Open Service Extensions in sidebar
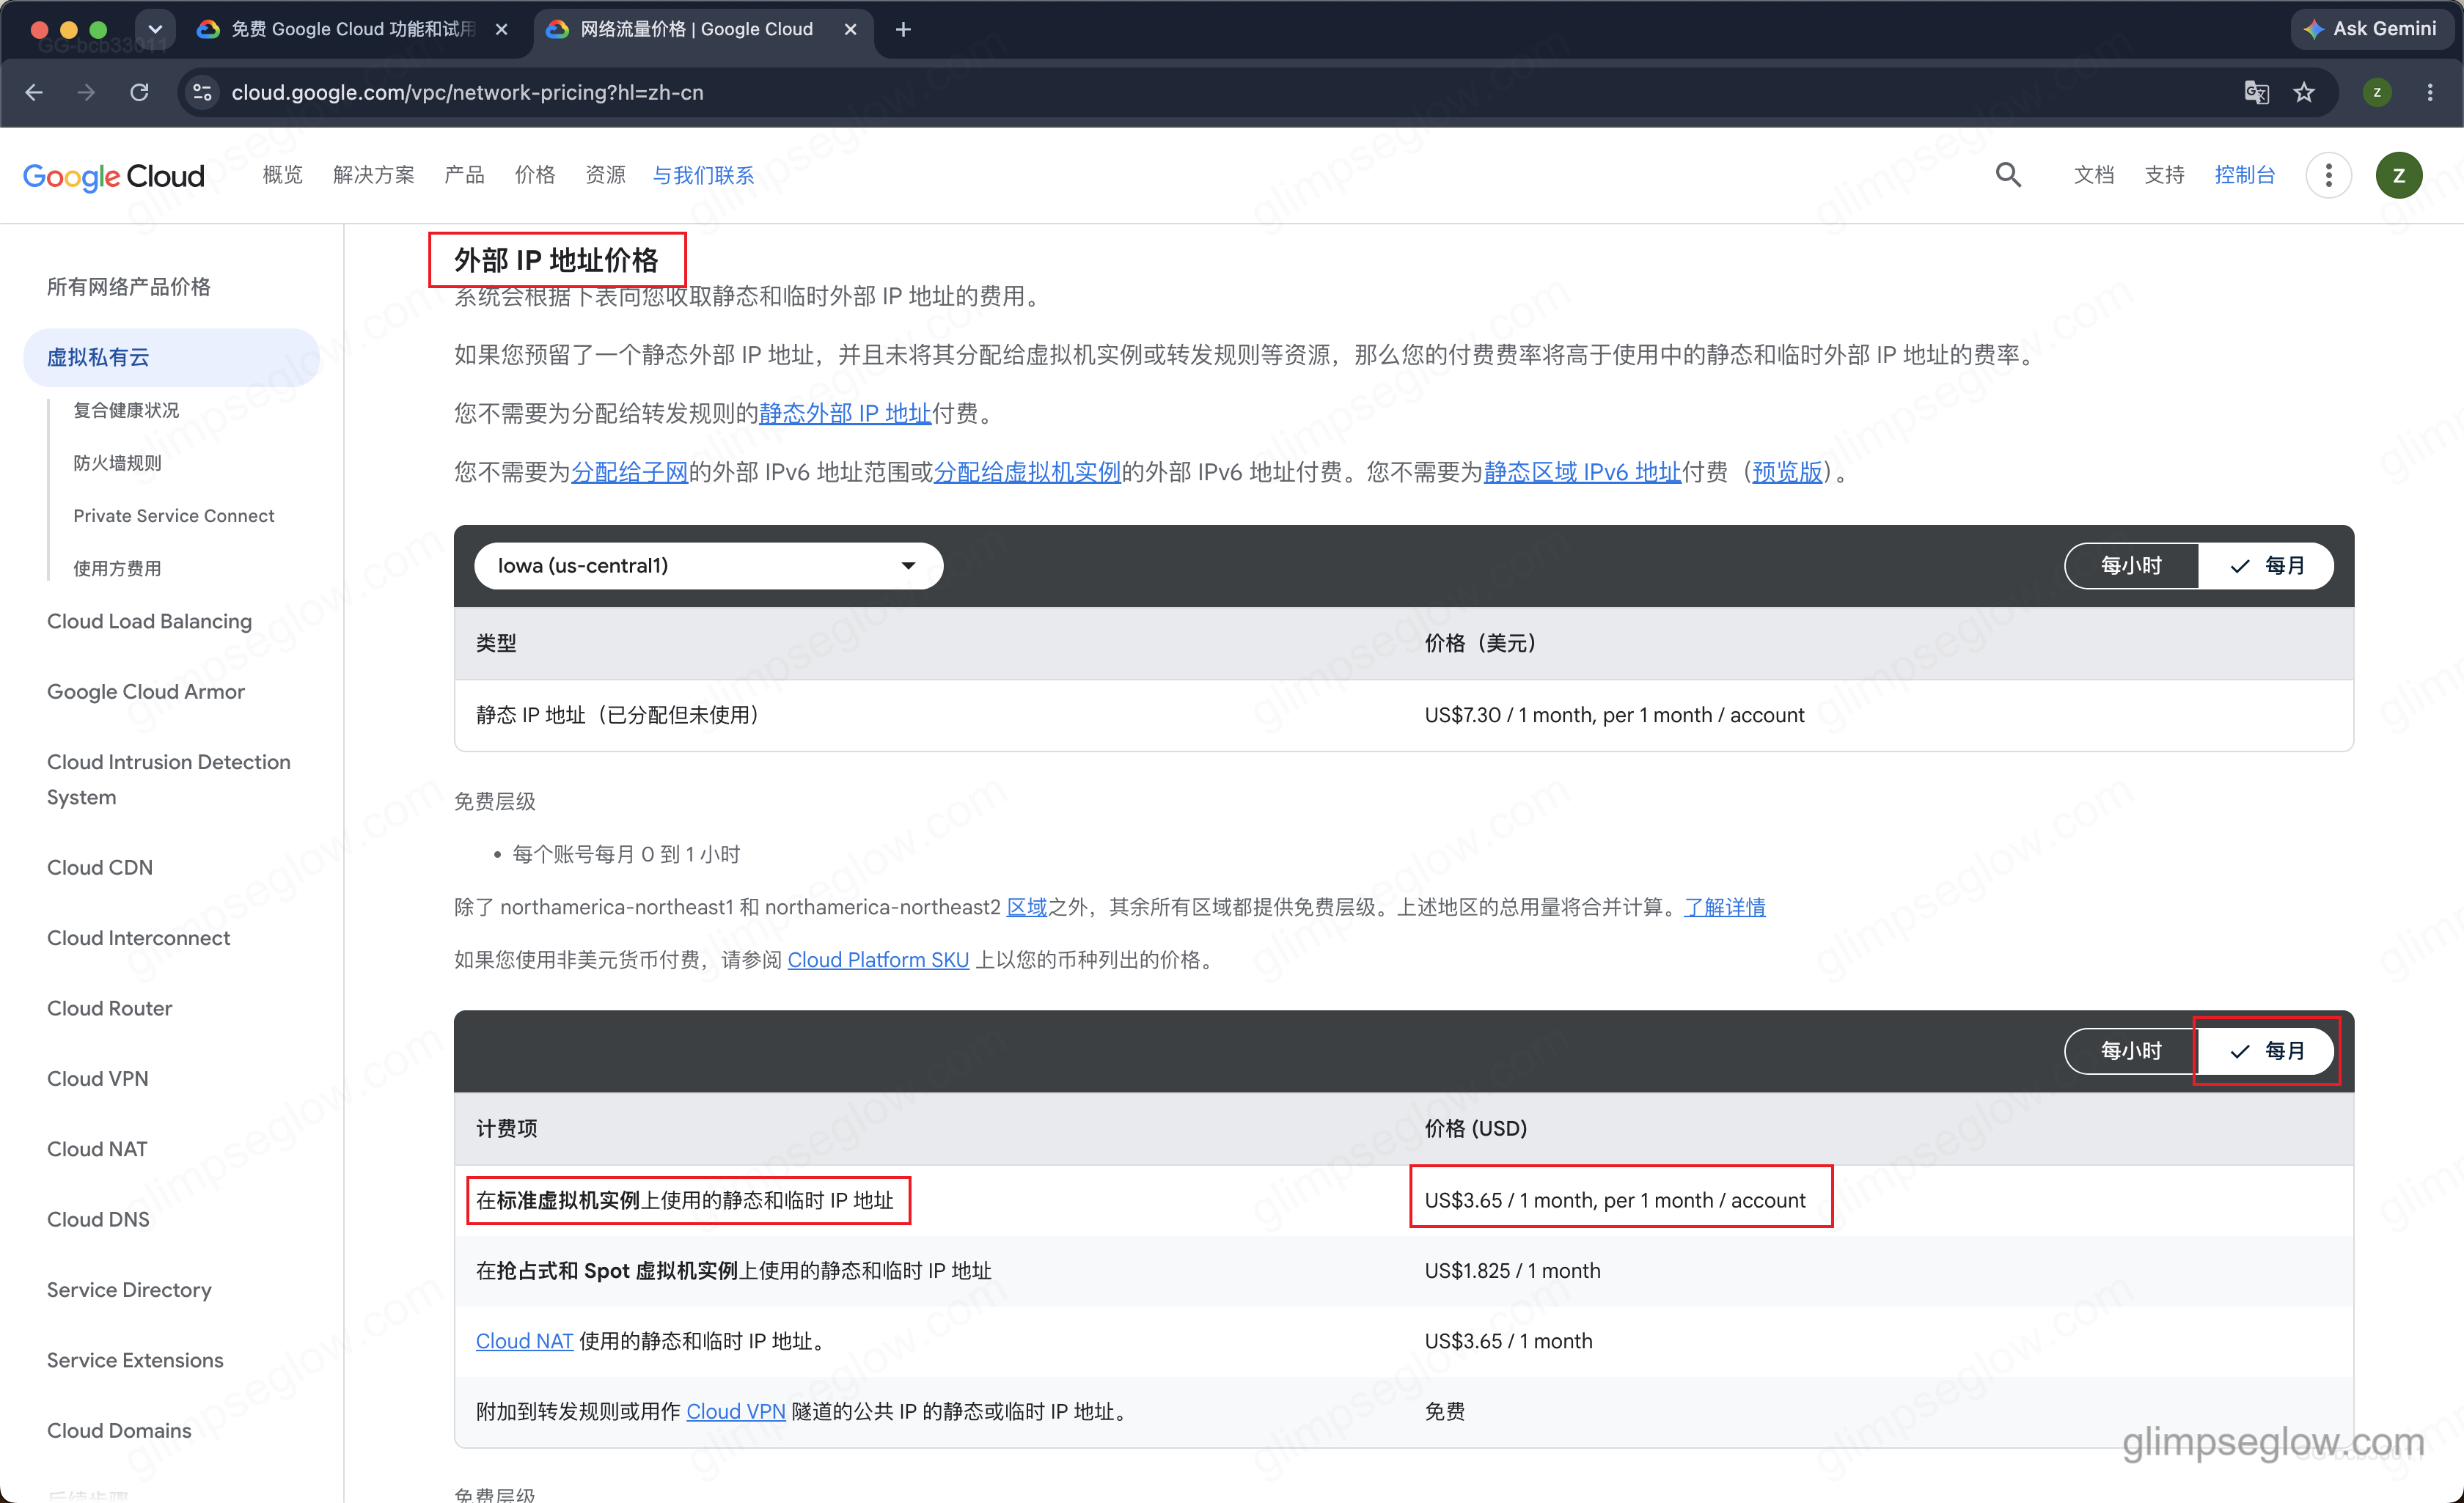The width and height of the screenshot is (2464, 1503). pyautogui.click(x=135, y=1360)
